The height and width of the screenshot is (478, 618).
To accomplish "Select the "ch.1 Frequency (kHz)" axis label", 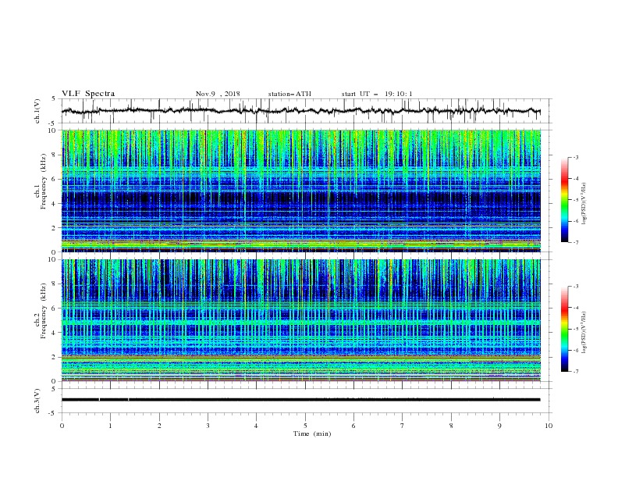I will coord(41,183).
